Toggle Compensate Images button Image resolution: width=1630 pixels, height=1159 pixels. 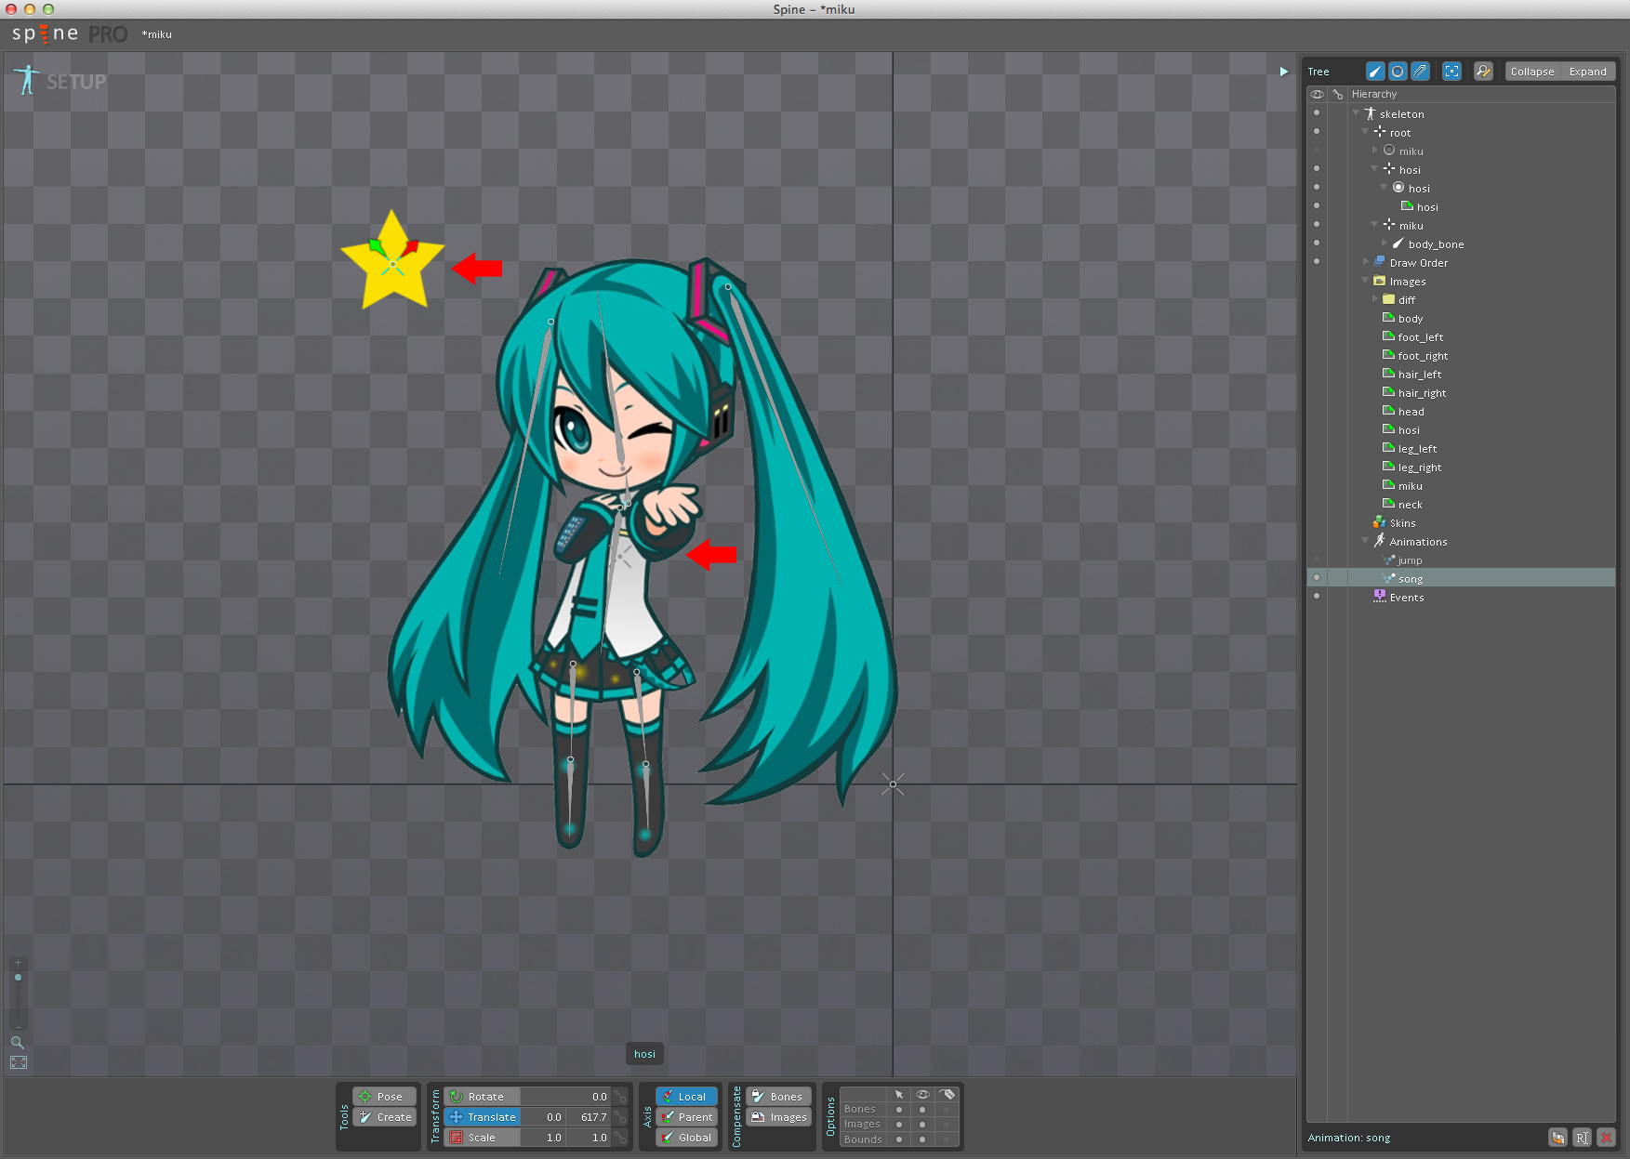coord(779,1117)
